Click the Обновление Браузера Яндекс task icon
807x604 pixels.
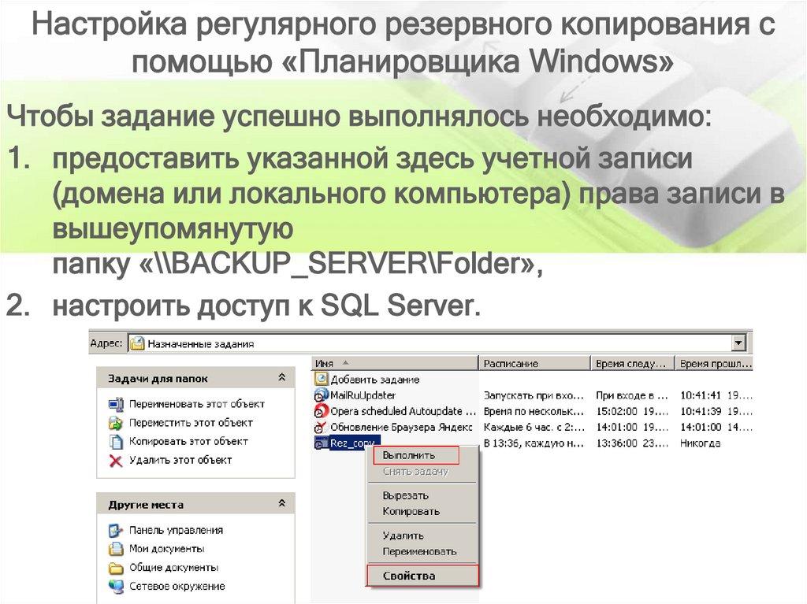(322, 425)
